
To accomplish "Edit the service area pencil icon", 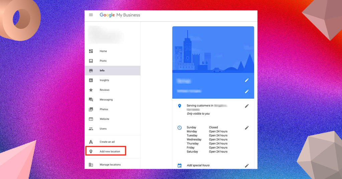I will point(247,106).
